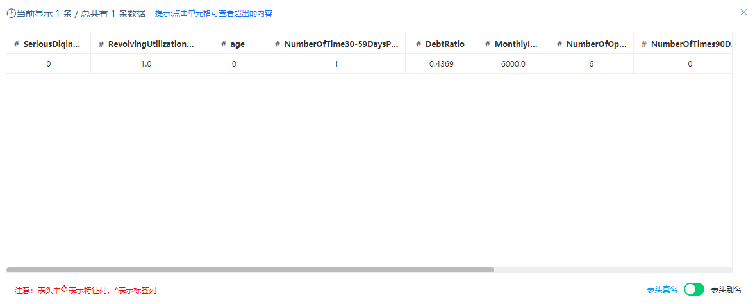Toggle header real name / alias switch

point(694,289)
